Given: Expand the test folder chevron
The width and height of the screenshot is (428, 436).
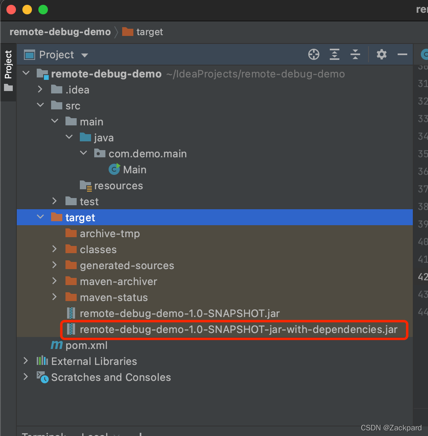Looking at the screenshot, I should coord(55,201).
